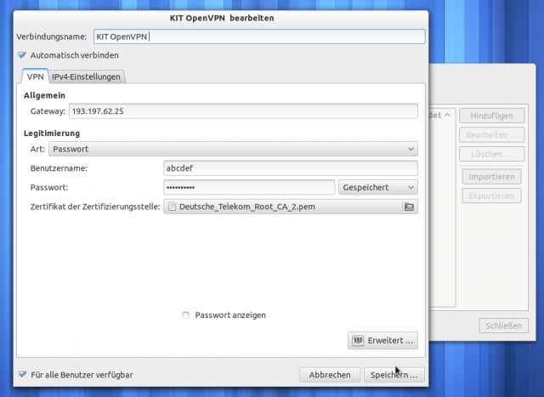Click Hinzufügen in the background window
This screenshot has height=397, width=544.
(490, 115)
